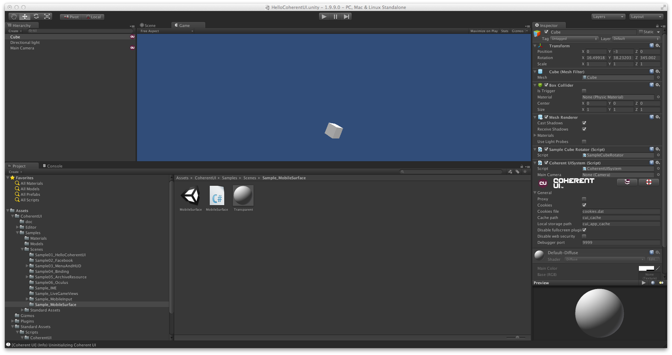Open Box Collider gear settings
Screen dimensions: 672x355
[658, 85]
